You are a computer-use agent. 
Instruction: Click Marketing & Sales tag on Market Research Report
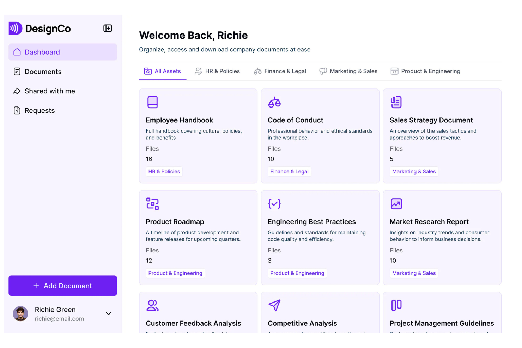414,273
